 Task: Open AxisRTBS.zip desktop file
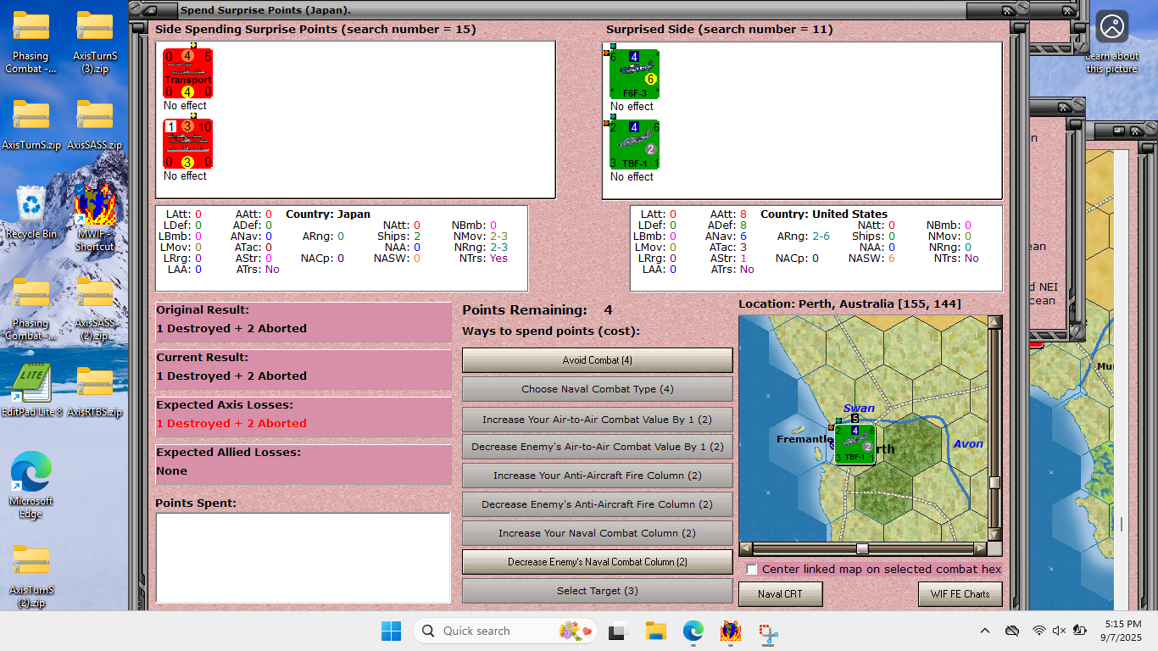click(95, 391)
